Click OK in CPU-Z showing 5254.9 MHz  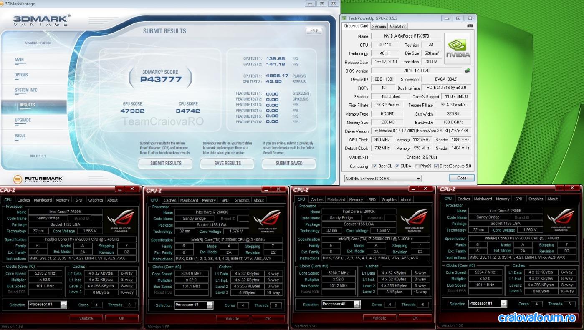point(268,318)
